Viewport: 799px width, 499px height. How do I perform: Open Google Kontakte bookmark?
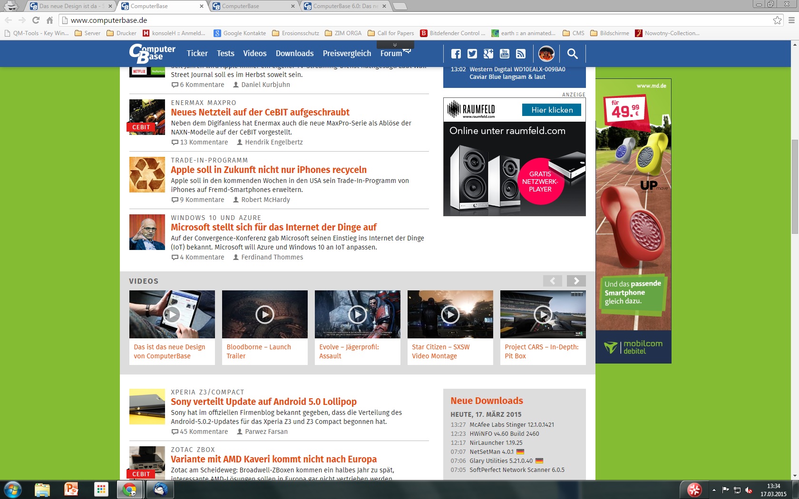tap(240, 33)
